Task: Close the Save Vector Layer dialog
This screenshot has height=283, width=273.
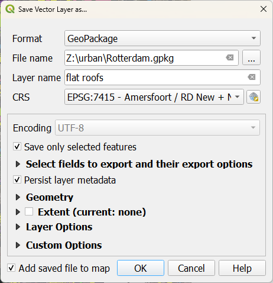Action: 264,9
